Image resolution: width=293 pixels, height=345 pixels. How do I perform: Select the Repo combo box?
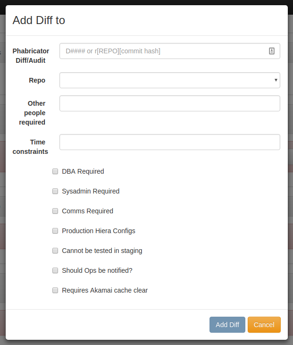(169, 80)
